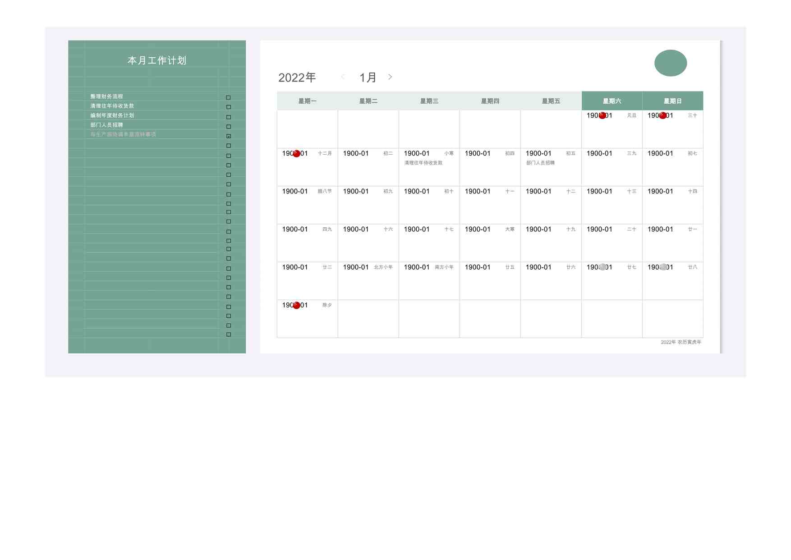Select the date cell labeled 十六
Image resolution: width=791 pixels, height=560 pixels.
pyautogui.click(x=368, y=243)
